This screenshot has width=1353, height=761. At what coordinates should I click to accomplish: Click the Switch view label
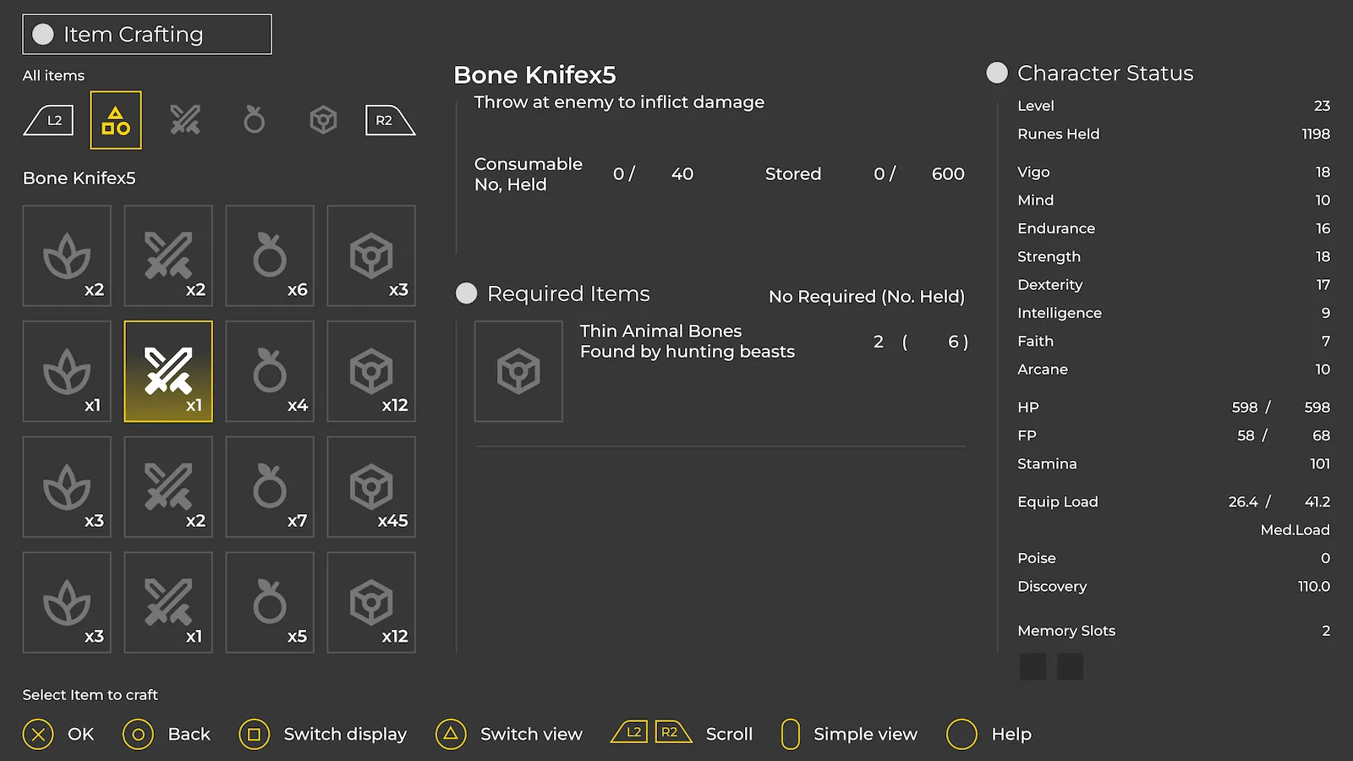531,734
